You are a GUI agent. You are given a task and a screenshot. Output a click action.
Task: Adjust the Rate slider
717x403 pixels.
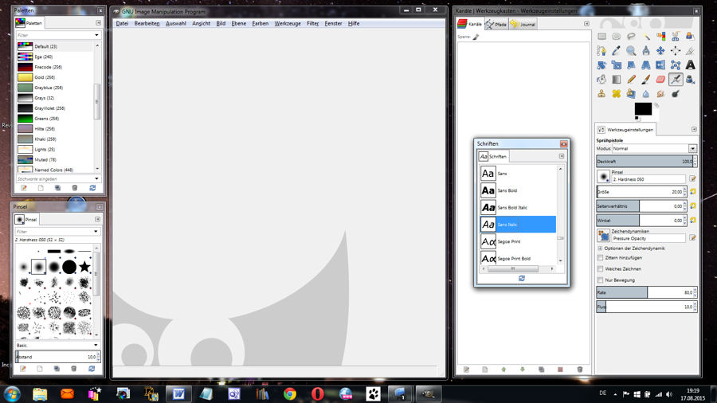coord(645,292)
